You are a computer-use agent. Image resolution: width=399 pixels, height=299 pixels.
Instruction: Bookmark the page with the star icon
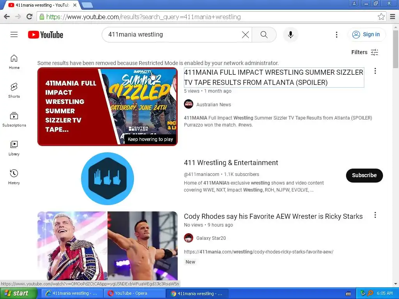[381, 17]
